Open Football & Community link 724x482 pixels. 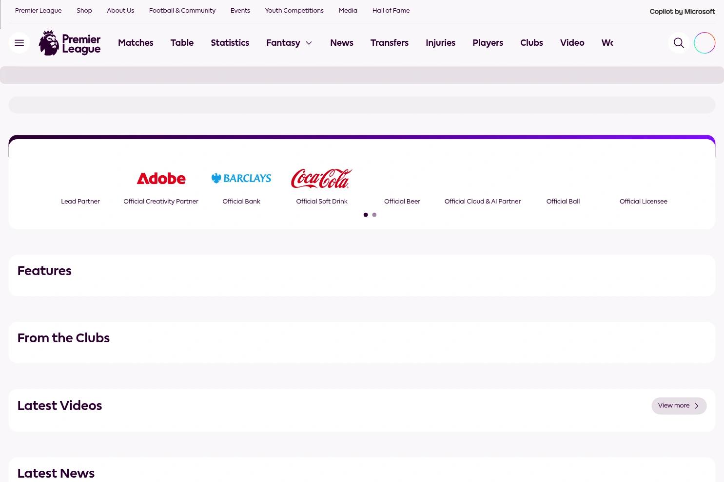pyautogui.click(x=182, y=11)
